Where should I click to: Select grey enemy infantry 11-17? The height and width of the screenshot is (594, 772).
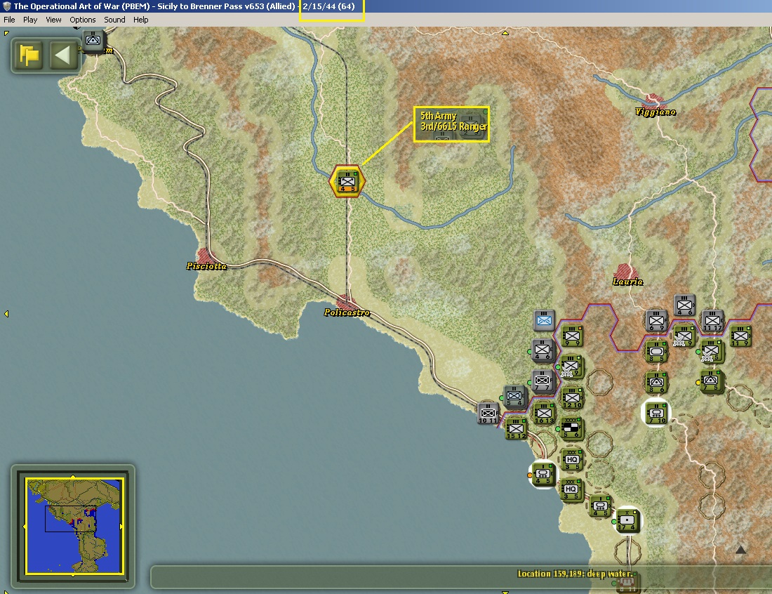point(712,321)
